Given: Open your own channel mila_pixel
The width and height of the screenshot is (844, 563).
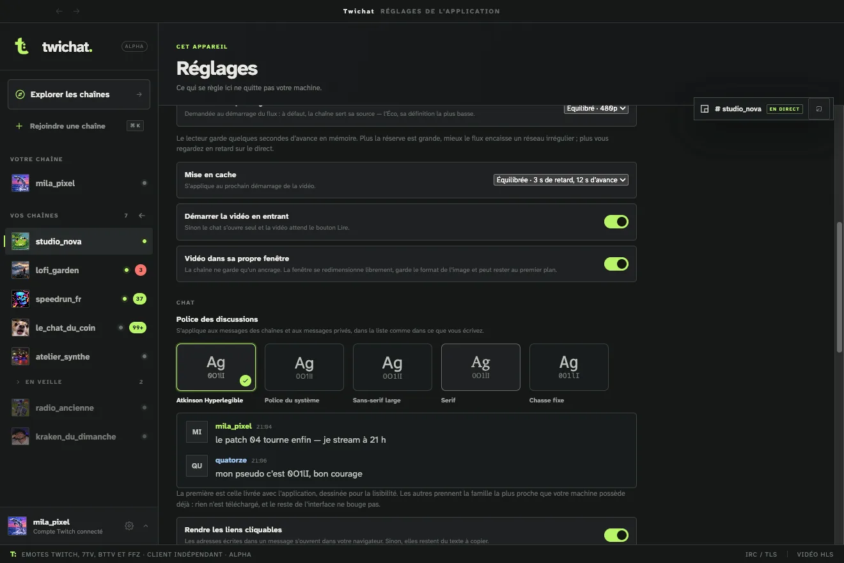Looking at the screenshot, I should (79, 183).
